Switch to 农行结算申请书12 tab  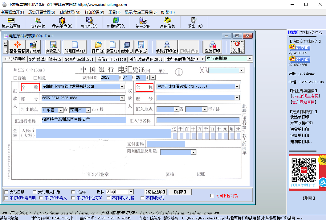click(45, 59)
